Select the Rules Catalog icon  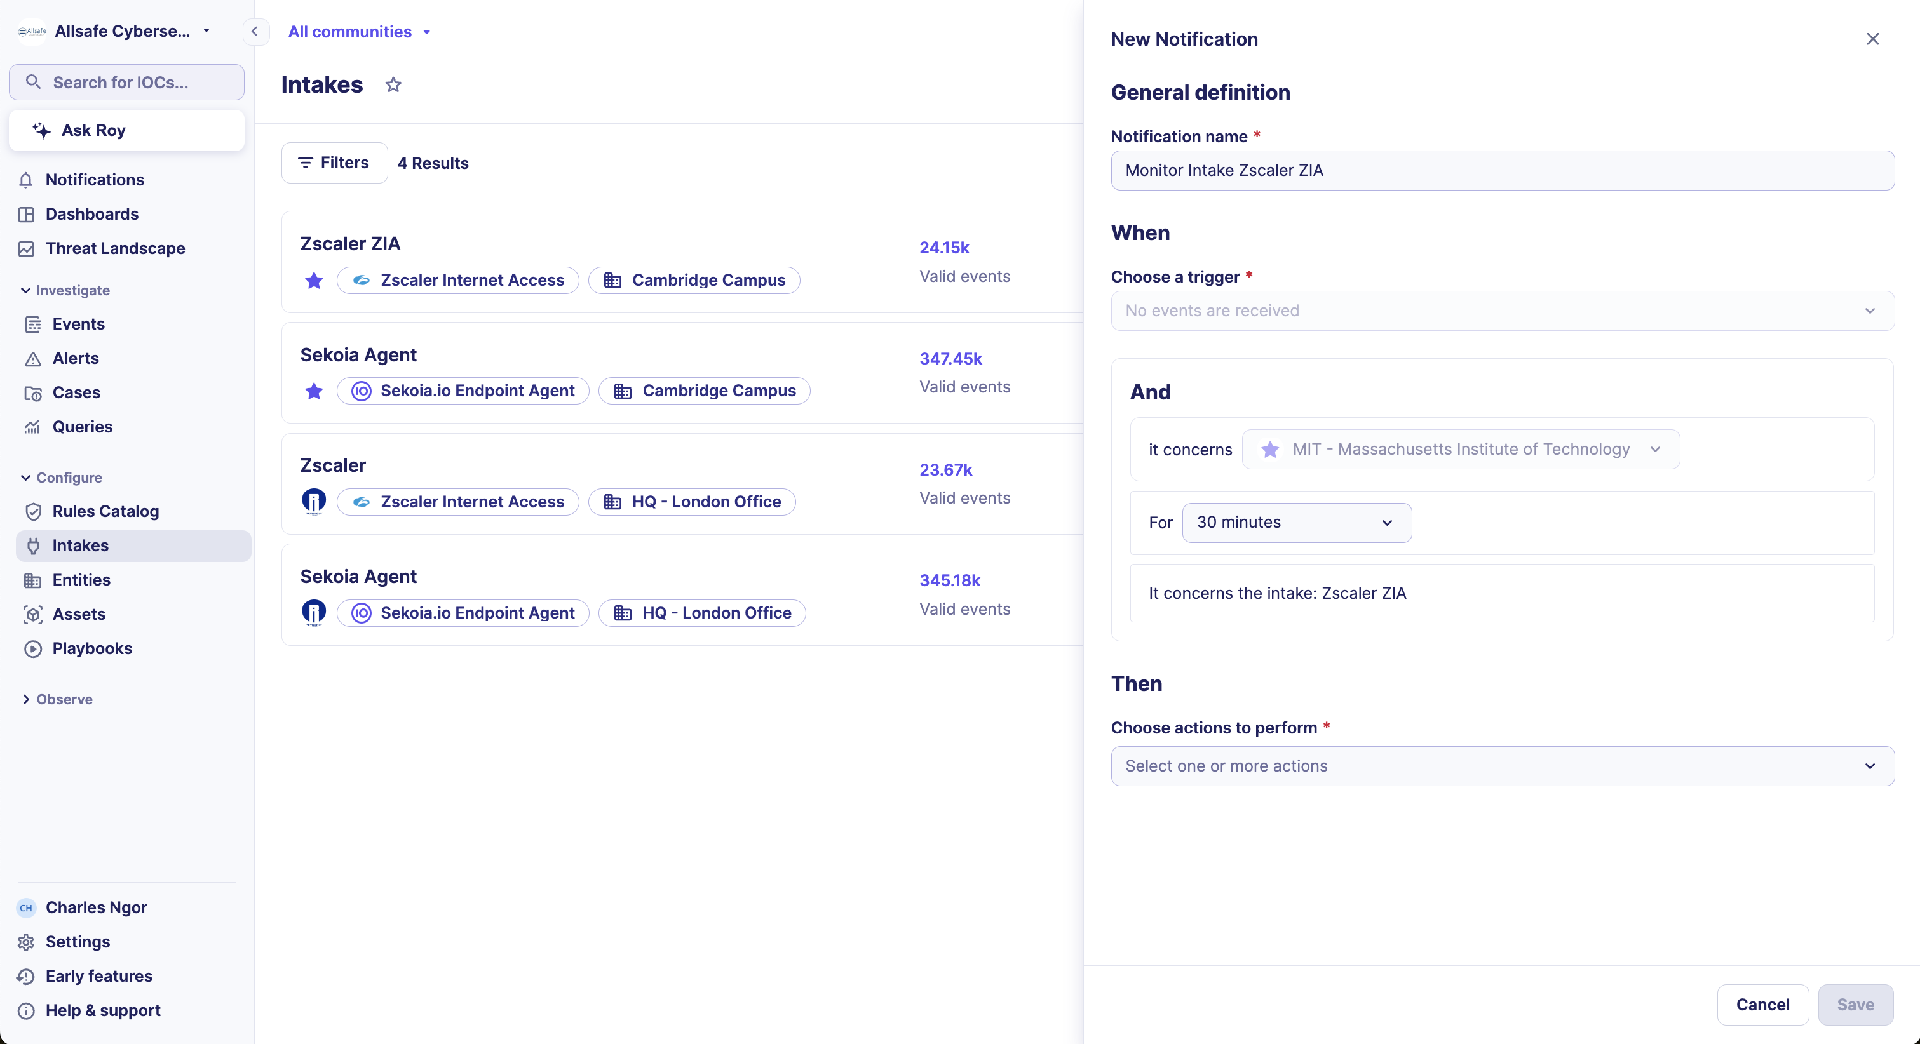tap(34, 512)
